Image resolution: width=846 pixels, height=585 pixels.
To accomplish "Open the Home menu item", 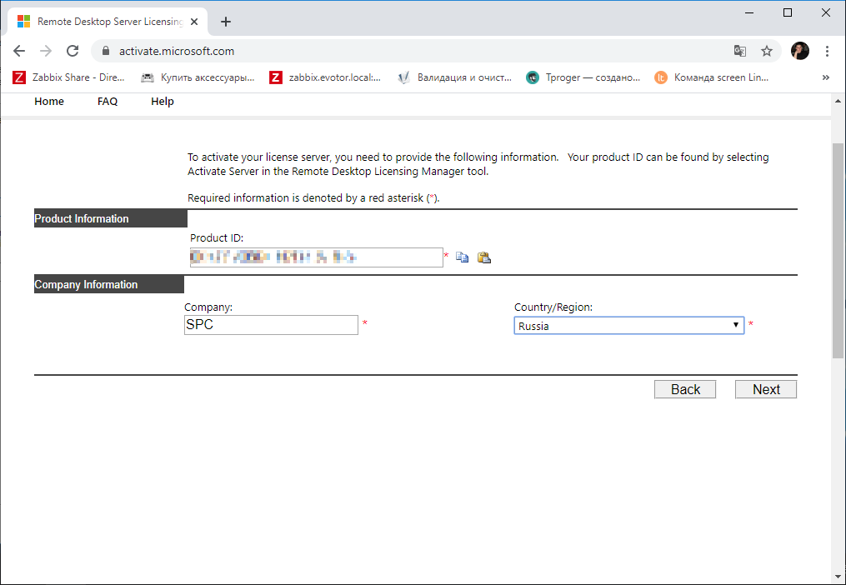I will click(49, 102).
